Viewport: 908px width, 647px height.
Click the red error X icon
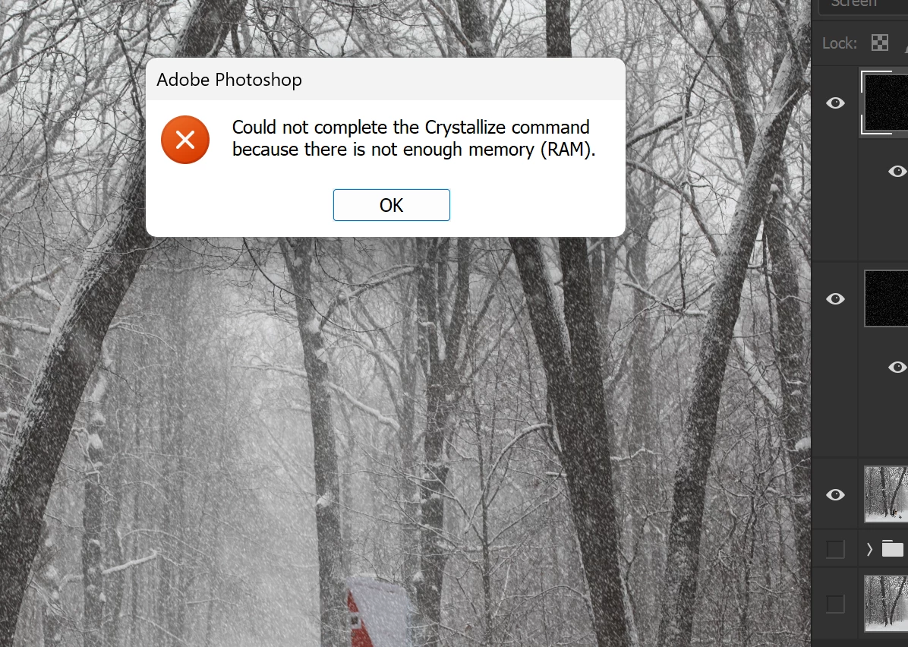185,140
